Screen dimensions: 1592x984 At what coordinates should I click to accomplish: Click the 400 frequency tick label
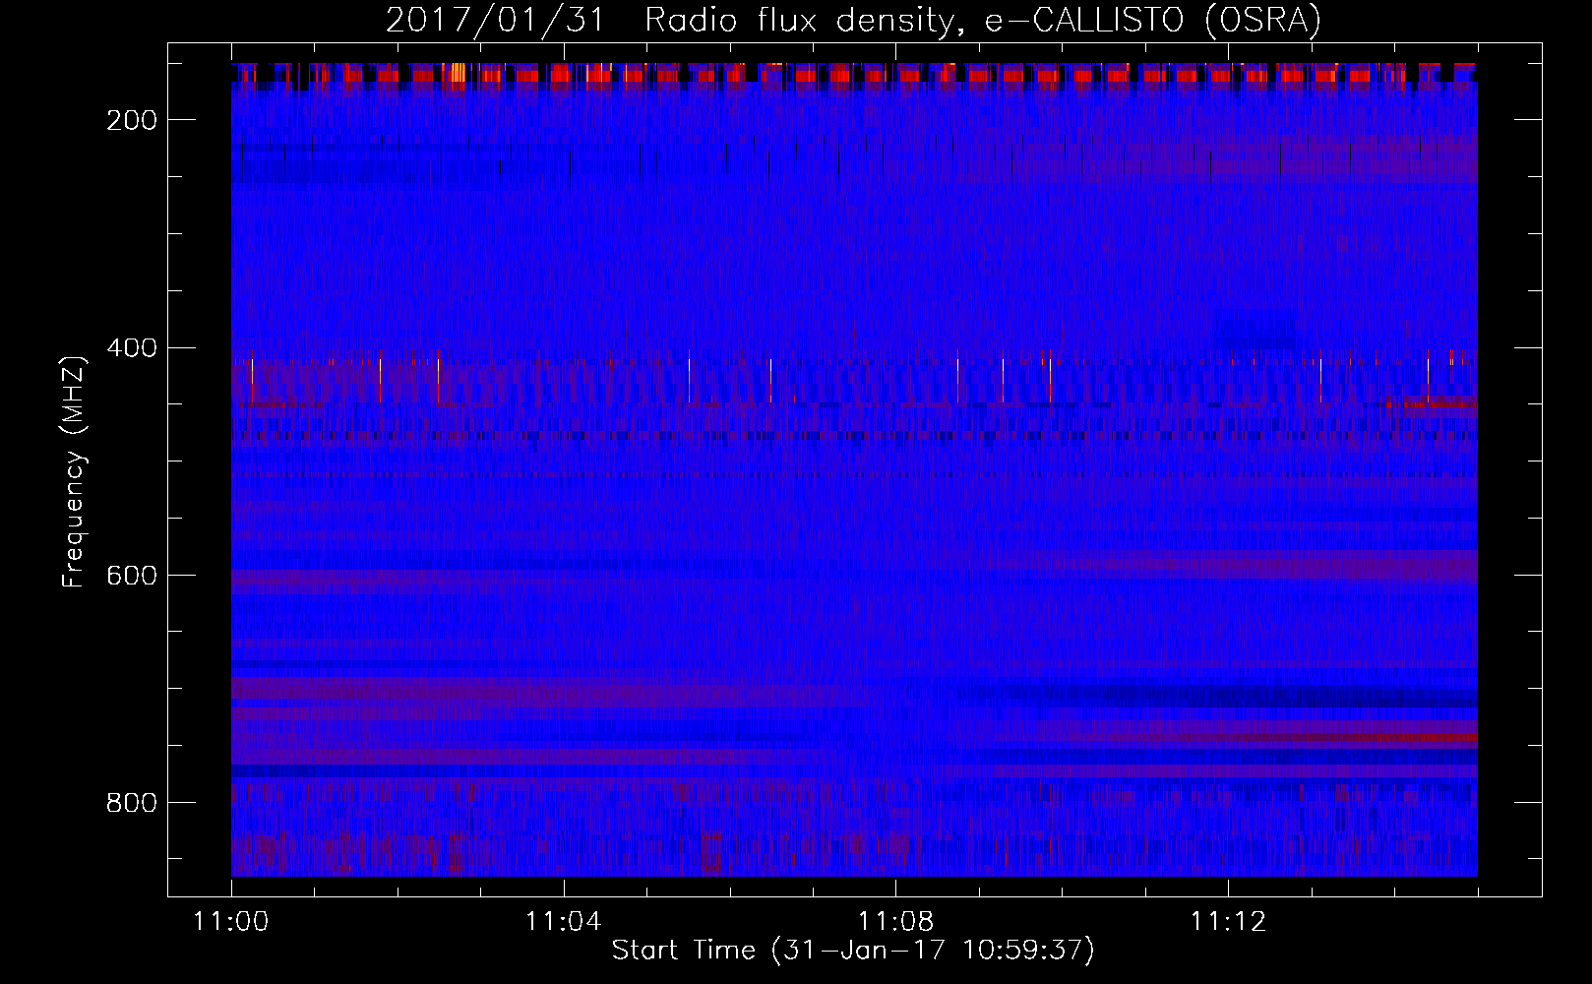click(132, 348)
